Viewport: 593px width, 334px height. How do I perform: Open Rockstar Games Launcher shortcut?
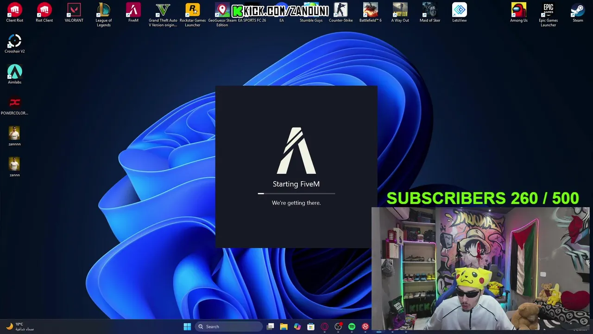click(x=192, y=15)
